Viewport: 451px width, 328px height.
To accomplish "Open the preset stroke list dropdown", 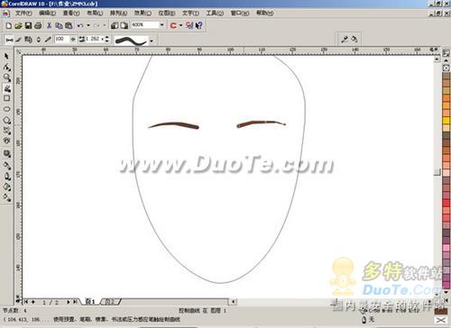I will pos(152,41).
